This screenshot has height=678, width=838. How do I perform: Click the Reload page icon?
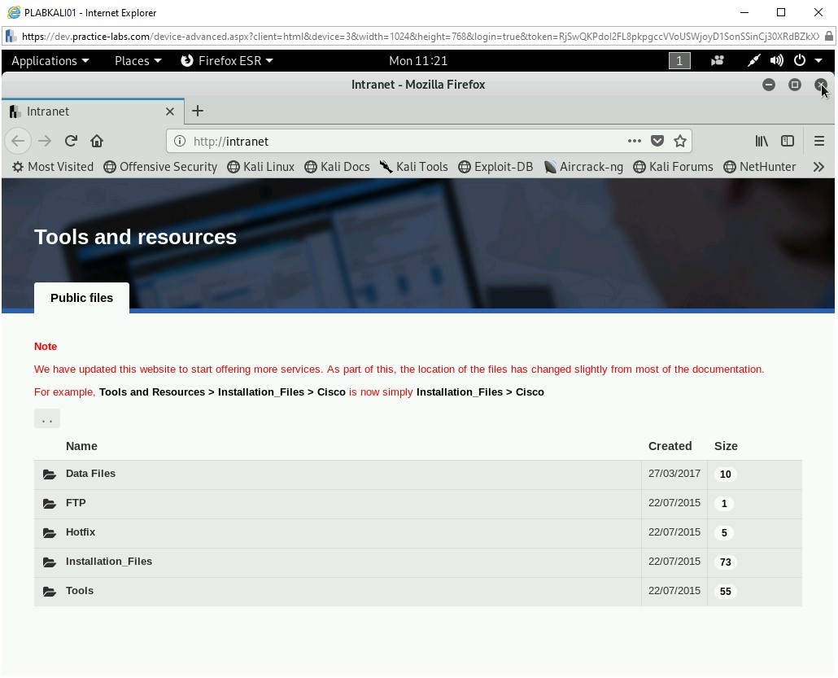point(71,141)
